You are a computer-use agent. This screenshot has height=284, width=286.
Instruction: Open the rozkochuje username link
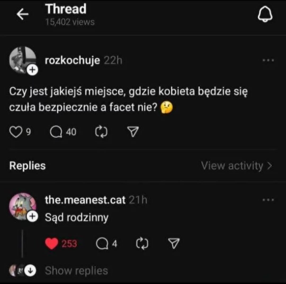tap(72, 61)
